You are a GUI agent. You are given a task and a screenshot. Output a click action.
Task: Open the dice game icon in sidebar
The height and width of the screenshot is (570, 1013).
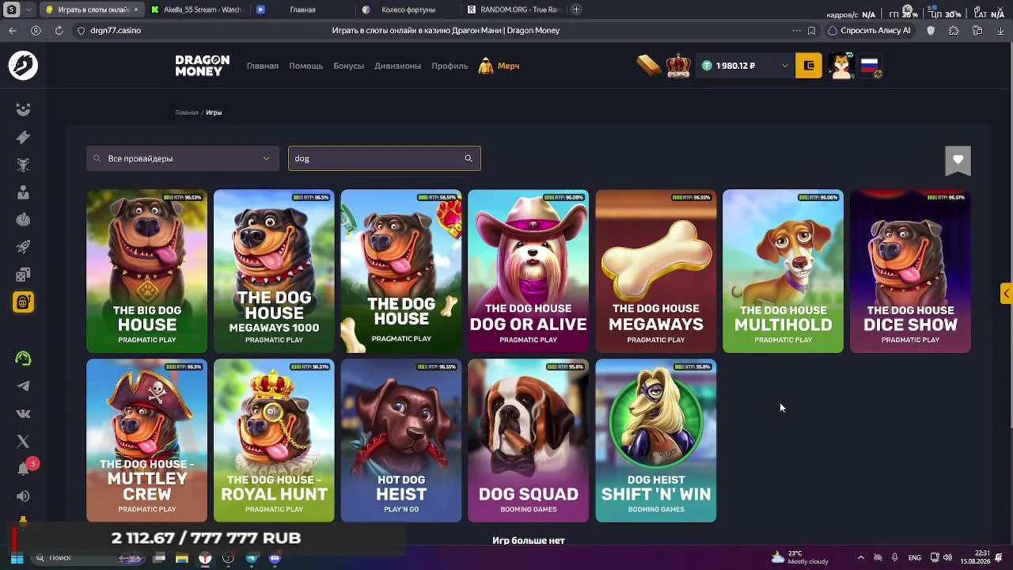tap(23, 275)
